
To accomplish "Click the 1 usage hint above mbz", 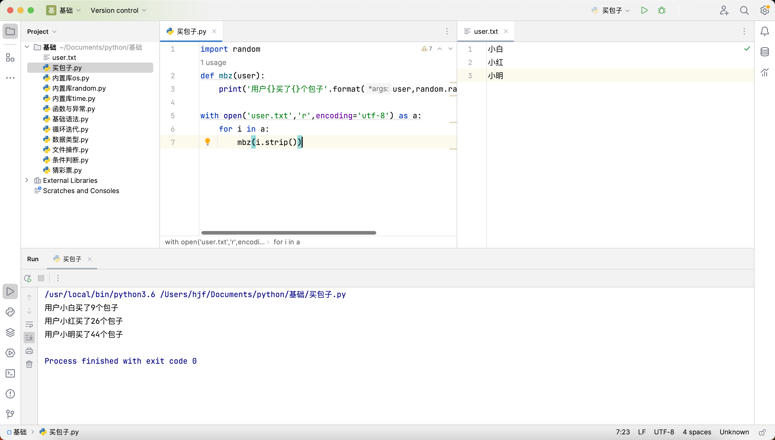I will tap(213, 62).
